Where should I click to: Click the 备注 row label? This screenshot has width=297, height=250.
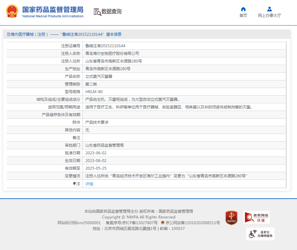pyautogui.click(x=76, y=137)
